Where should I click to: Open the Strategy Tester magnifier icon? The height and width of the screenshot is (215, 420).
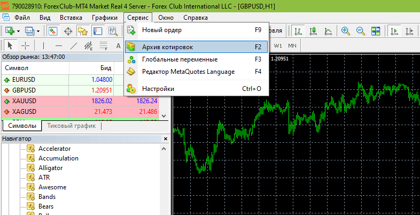click(x=113, y=32)
